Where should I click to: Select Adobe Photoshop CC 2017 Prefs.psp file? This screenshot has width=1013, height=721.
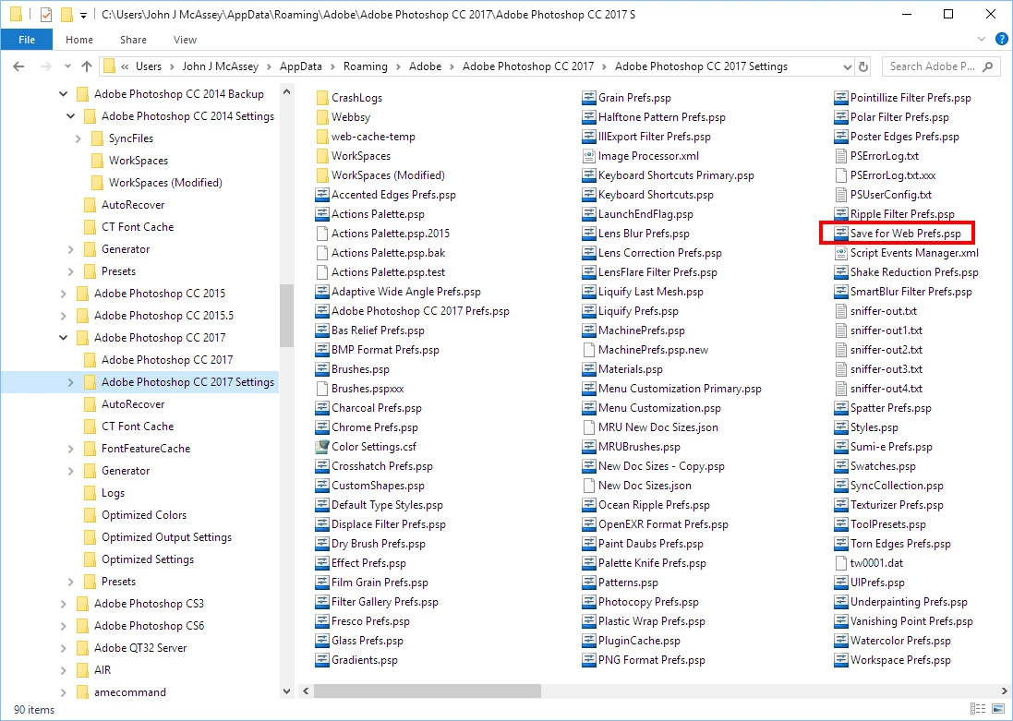click(412, 311)
